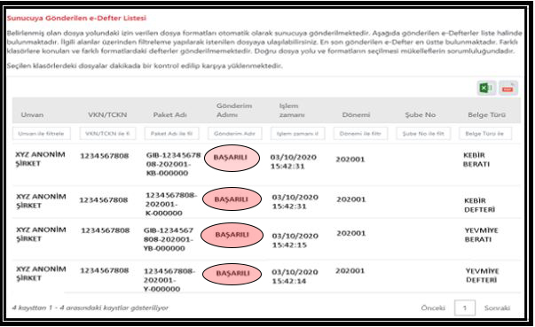The image size is (535, 327).
Task: Select page number 1 in pagination
Action: tap(465, 308)
